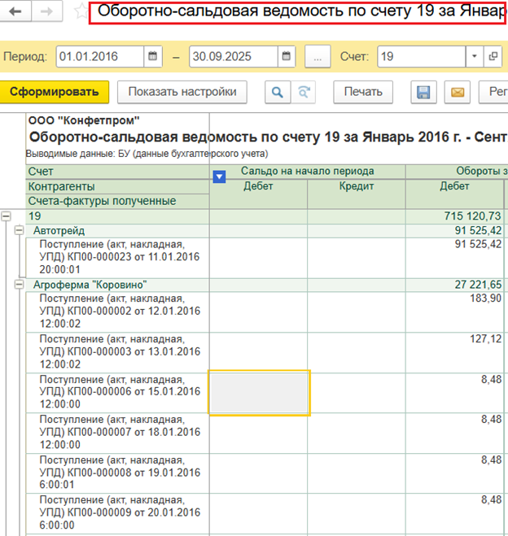Select document КП00-000023 от 11.01.2016
508x536 pixels.
tap(117, 257)
